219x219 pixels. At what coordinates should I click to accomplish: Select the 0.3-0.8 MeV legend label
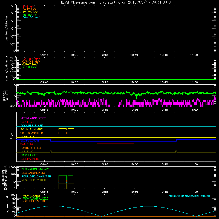(31, 62)
